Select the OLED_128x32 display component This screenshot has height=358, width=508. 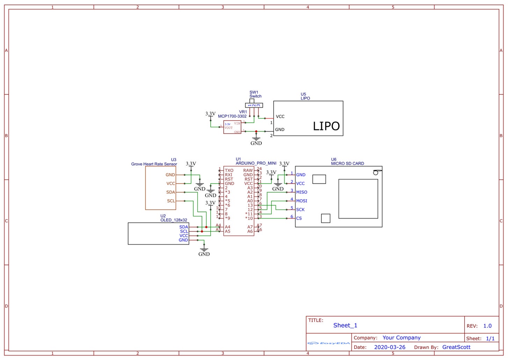coord(158,233)
